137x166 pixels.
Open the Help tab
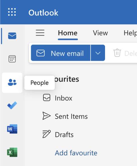coord(130,33)
